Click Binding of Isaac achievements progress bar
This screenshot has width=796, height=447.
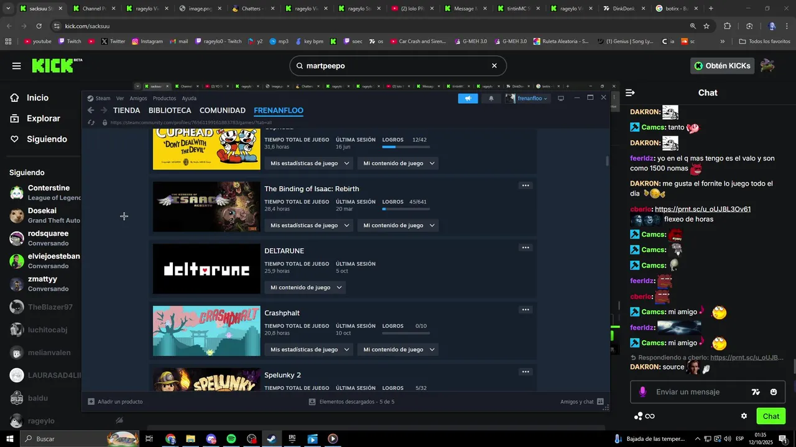coord(406,209)
